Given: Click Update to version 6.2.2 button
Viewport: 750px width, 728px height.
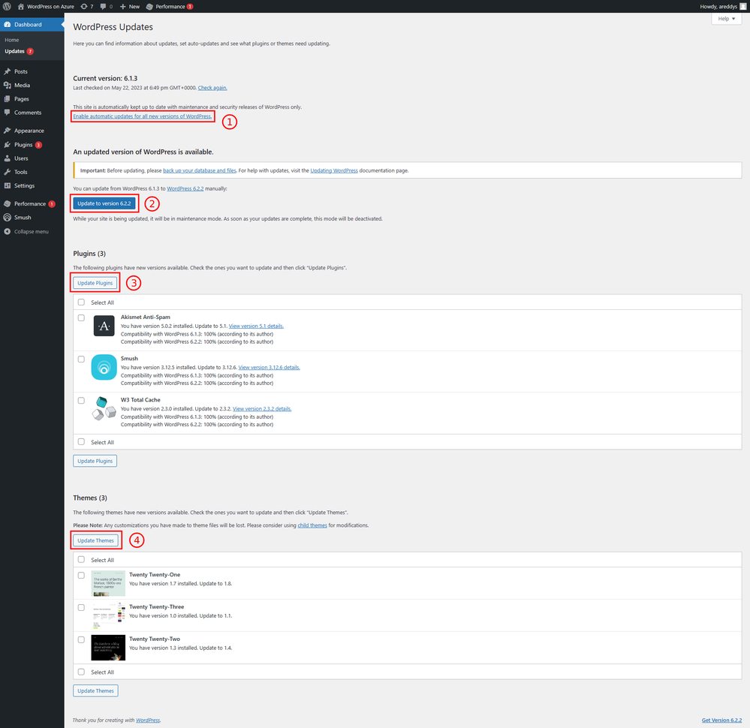Looking at the screenshot, I should 104,203.
